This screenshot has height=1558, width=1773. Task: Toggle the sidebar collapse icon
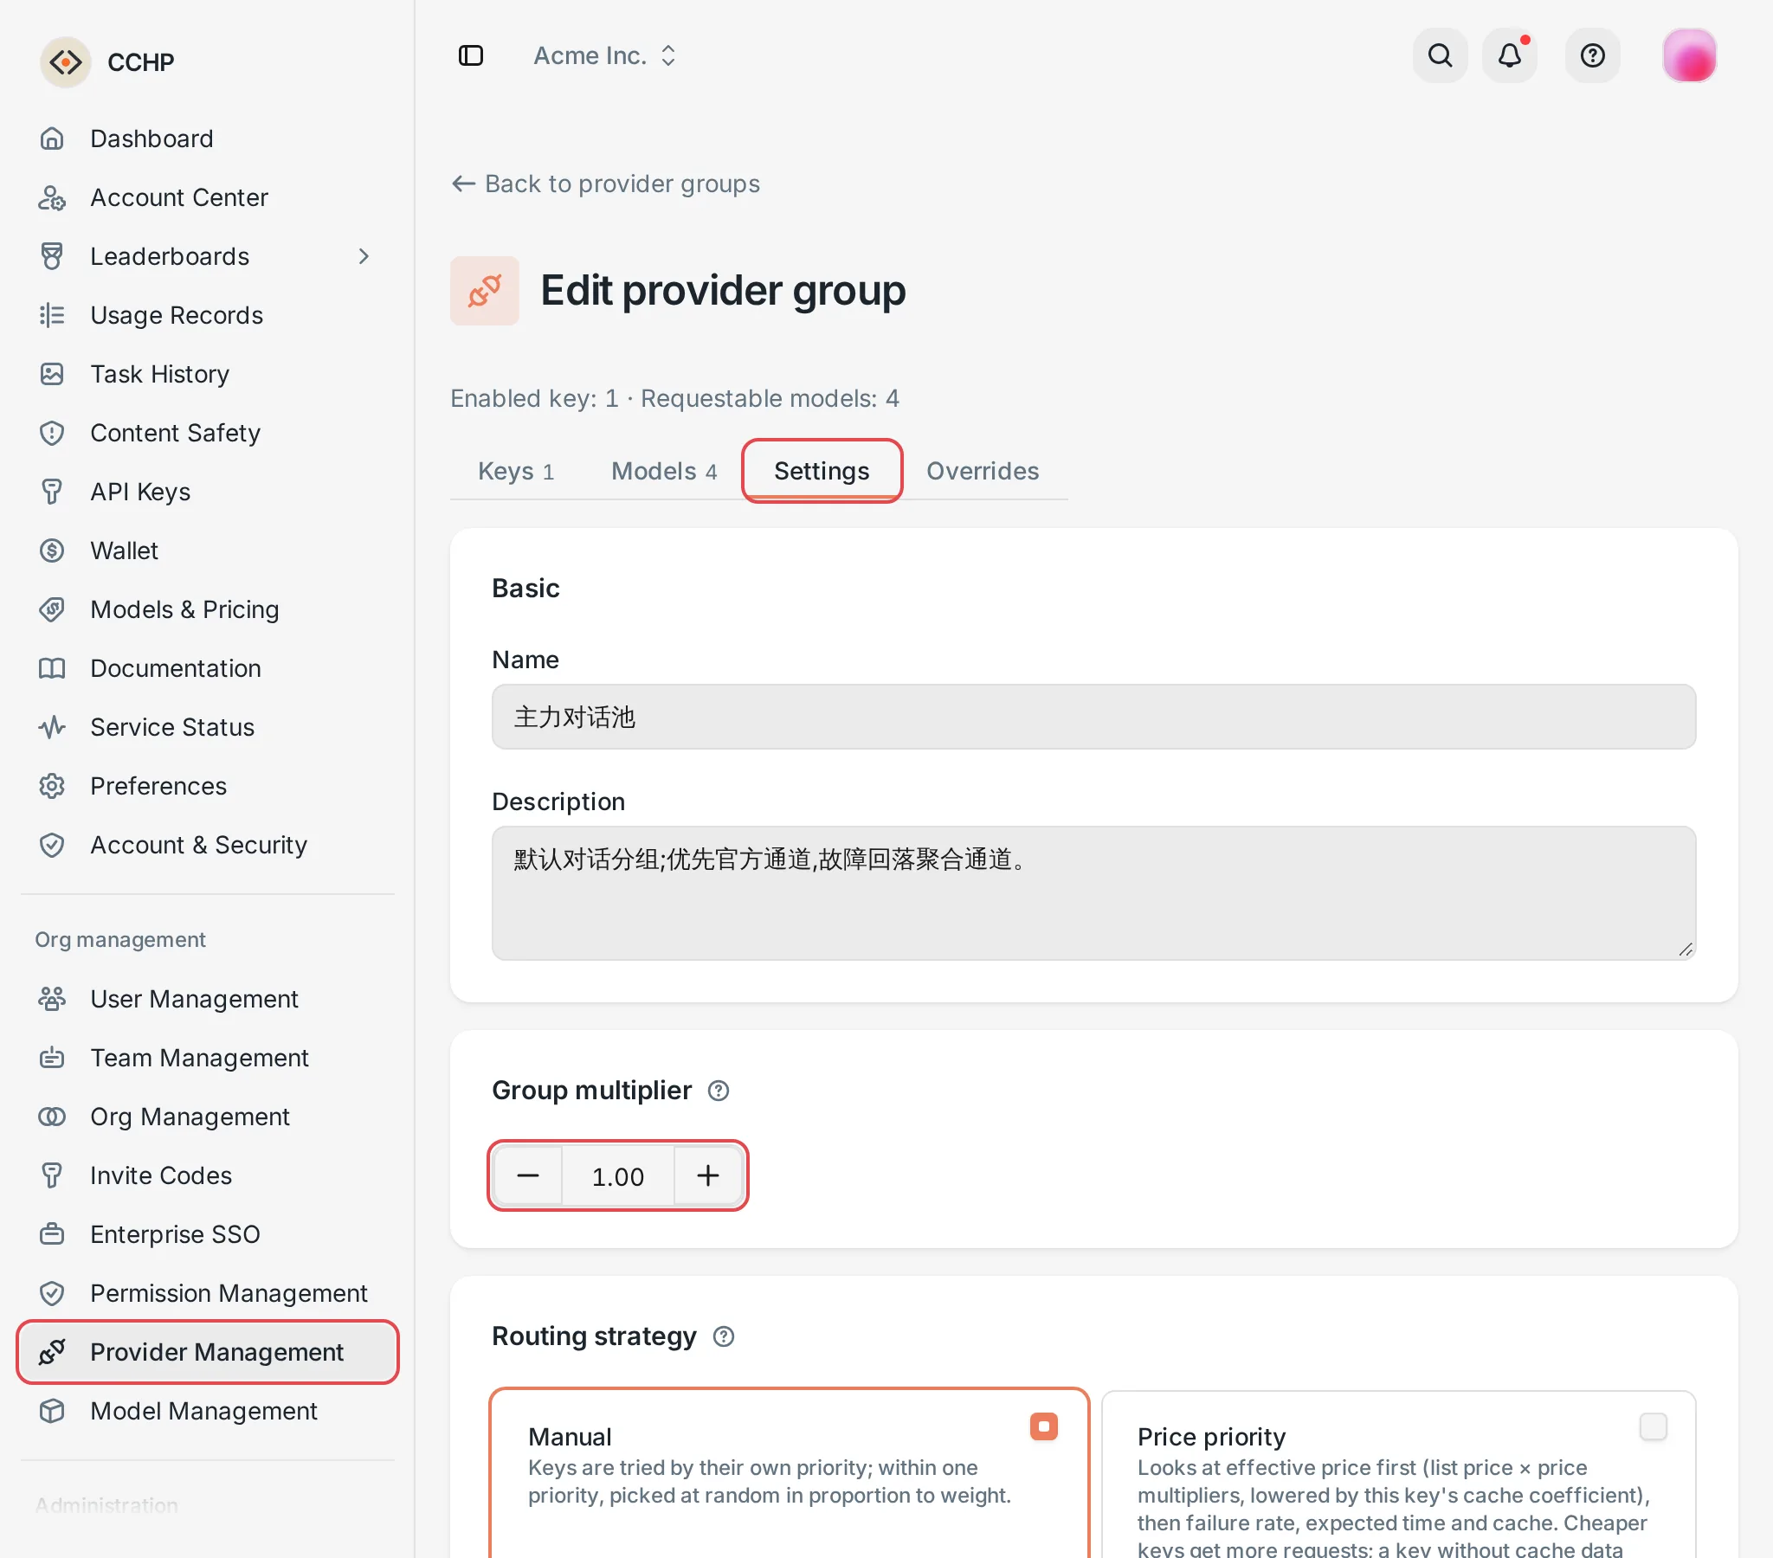(x=470, y=55)
